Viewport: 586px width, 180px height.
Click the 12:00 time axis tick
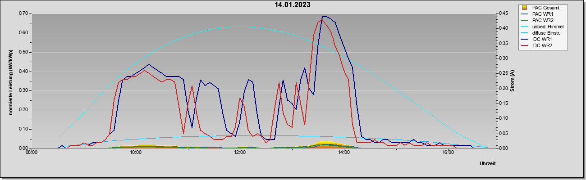click(240, 153)
